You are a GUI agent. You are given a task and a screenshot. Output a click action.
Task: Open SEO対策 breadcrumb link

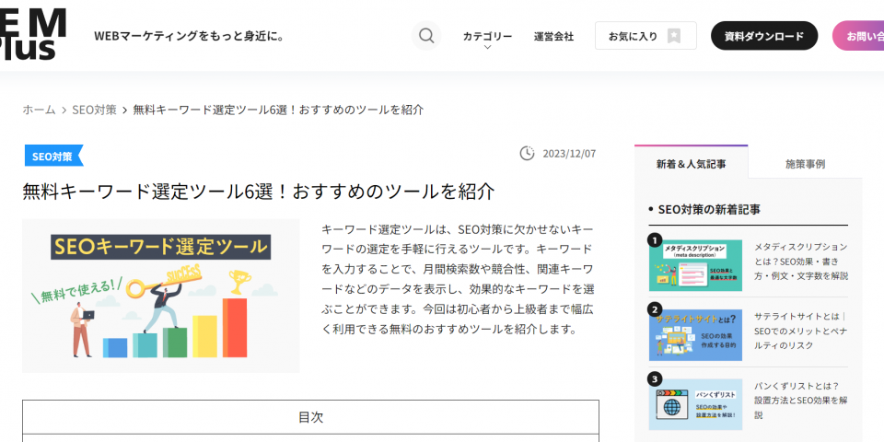[x=94, y=110]
